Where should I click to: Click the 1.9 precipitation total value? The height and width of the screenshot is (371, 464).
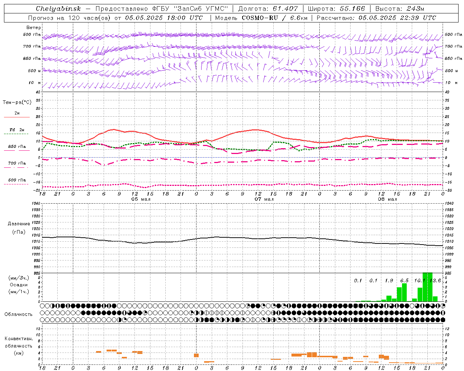point(389,281)
